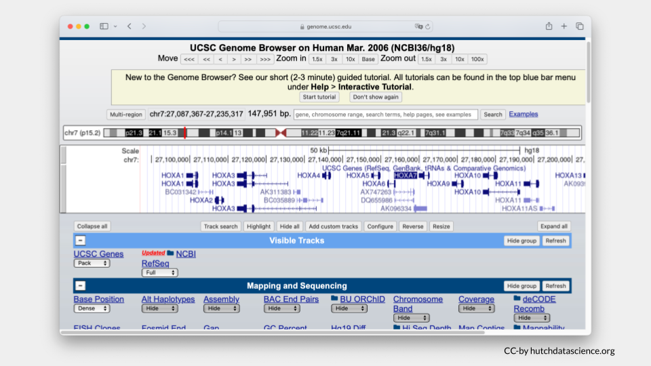Zoom out 10x

(x=460, y=60)
